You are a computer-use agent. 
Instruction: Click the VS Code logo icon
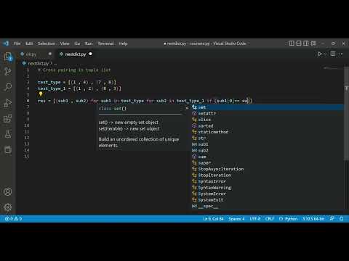click(6, 43)
